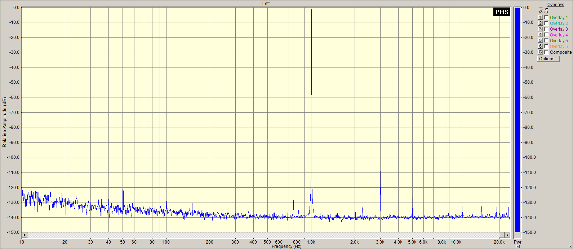Turn on the Overlay 2 checkbox
This screenshot has width=573, height=249.
[x=546, y=23]
